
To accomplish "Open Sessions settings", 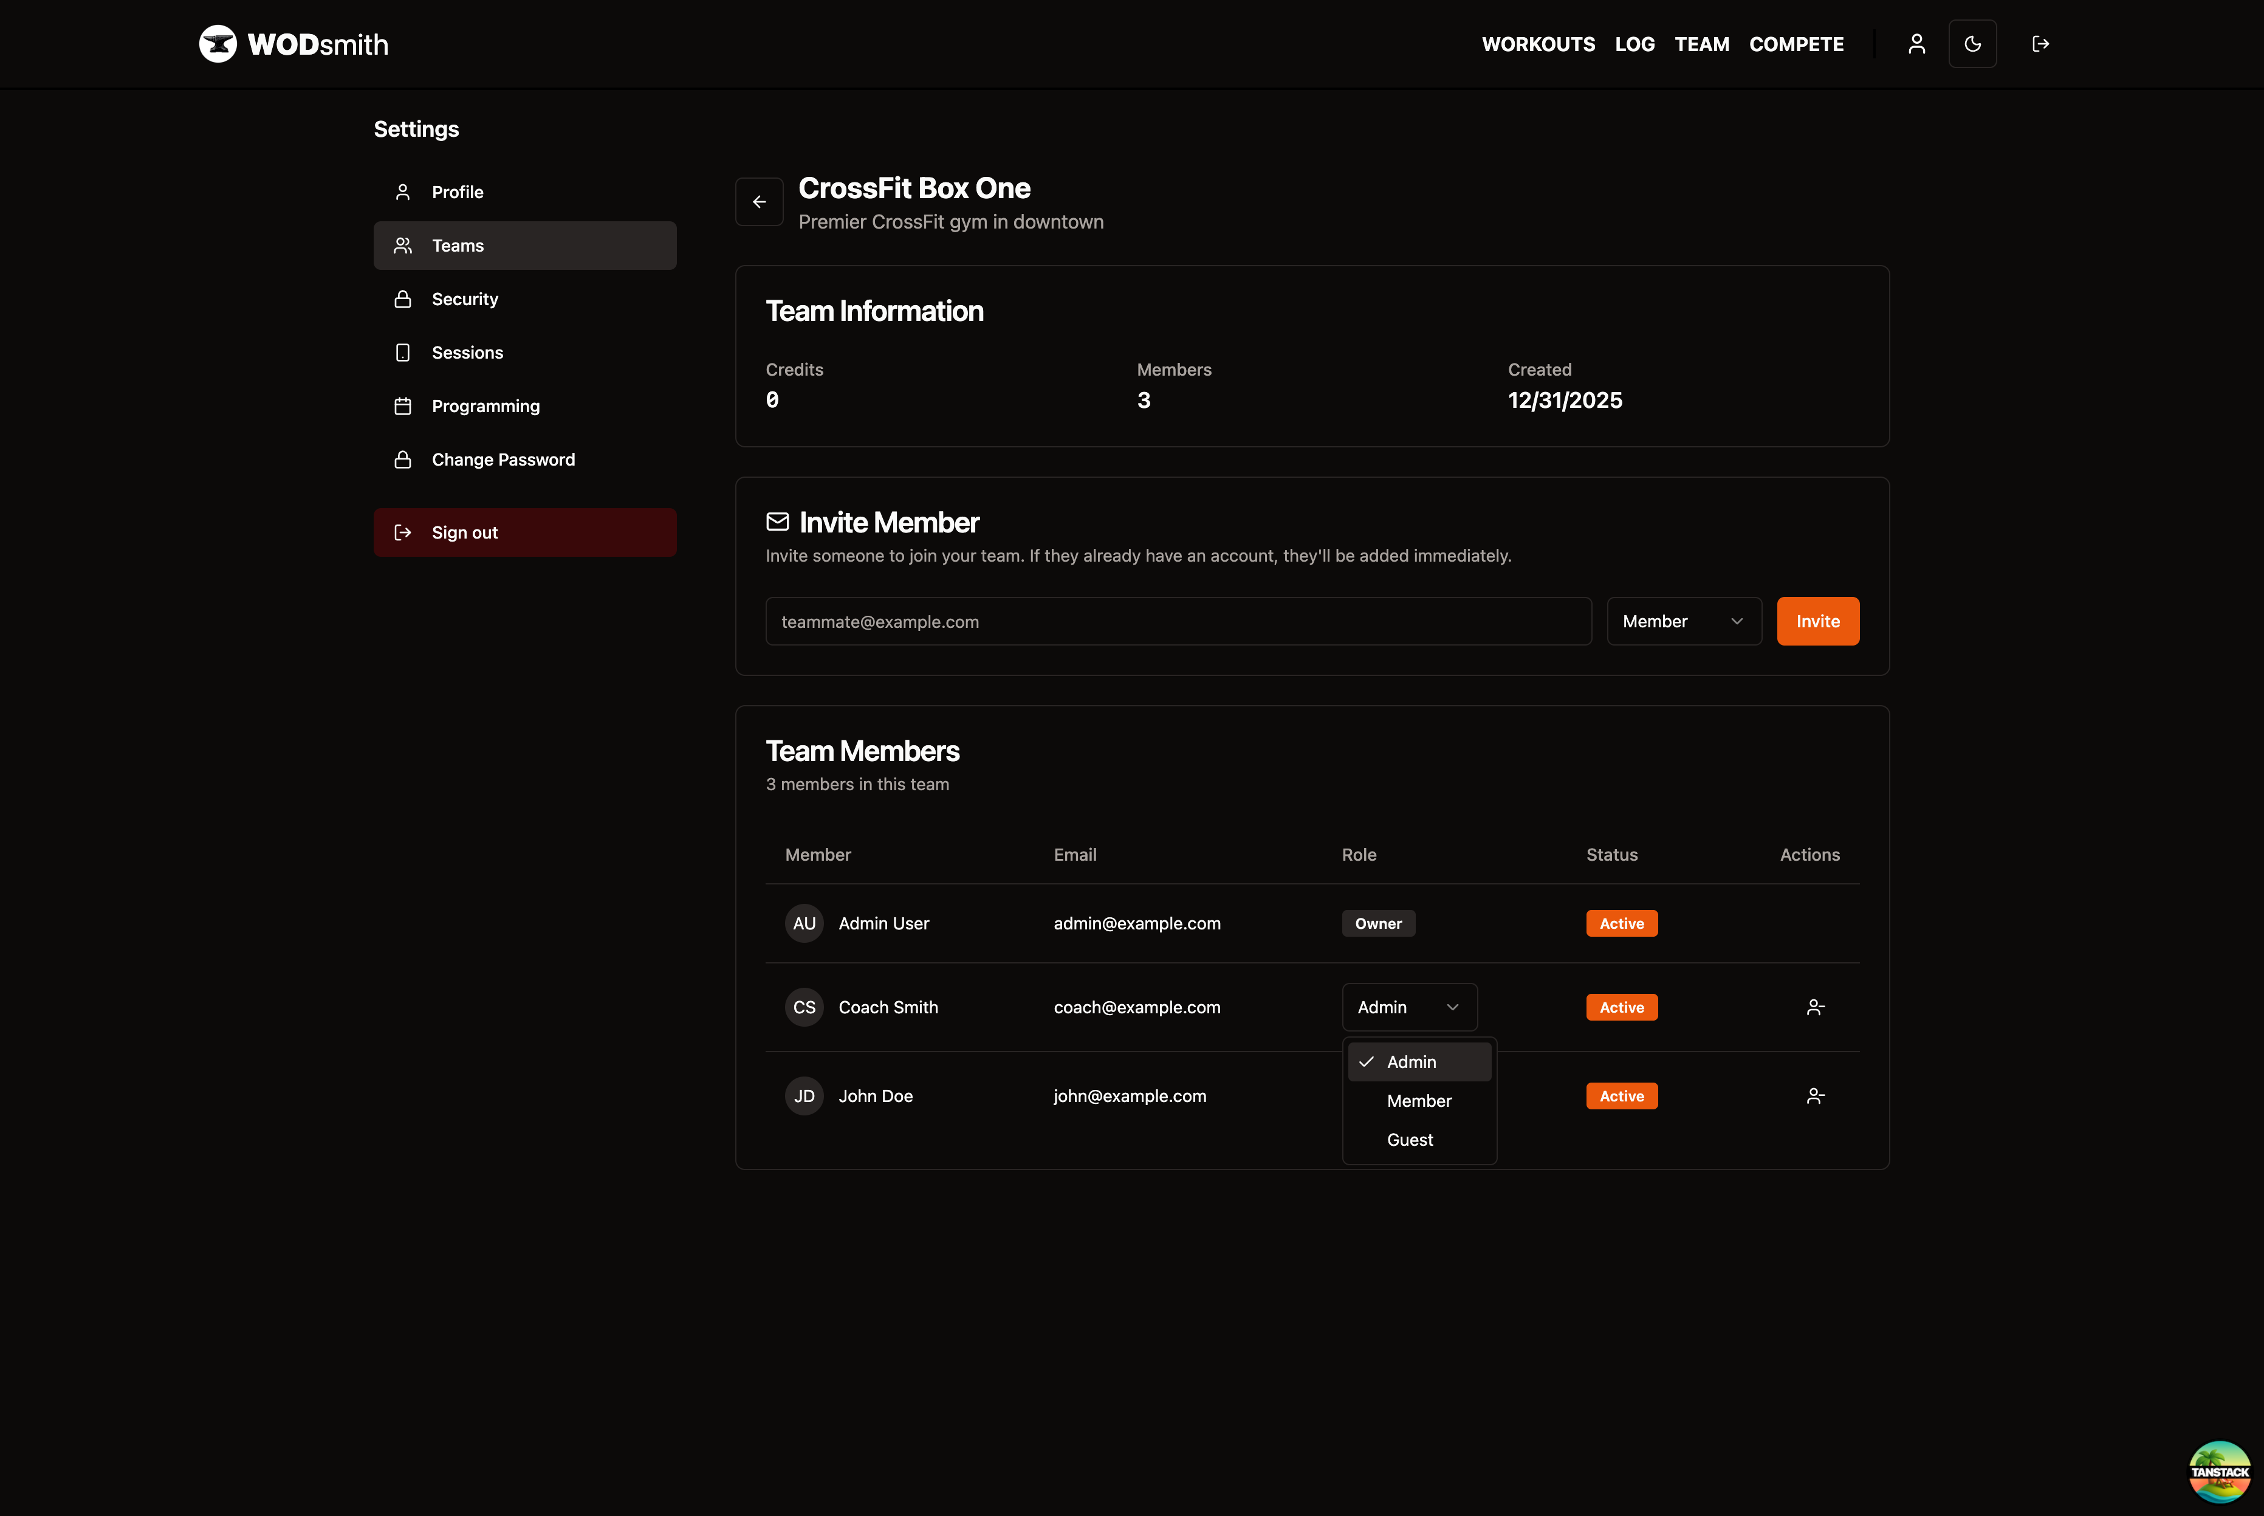I will pos(525,353).
